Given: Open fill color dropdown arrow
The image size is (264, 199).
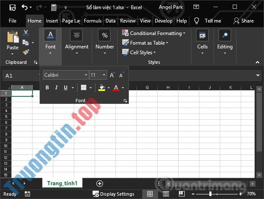Looking at the screenshot, I should click(x=108, y=88).
